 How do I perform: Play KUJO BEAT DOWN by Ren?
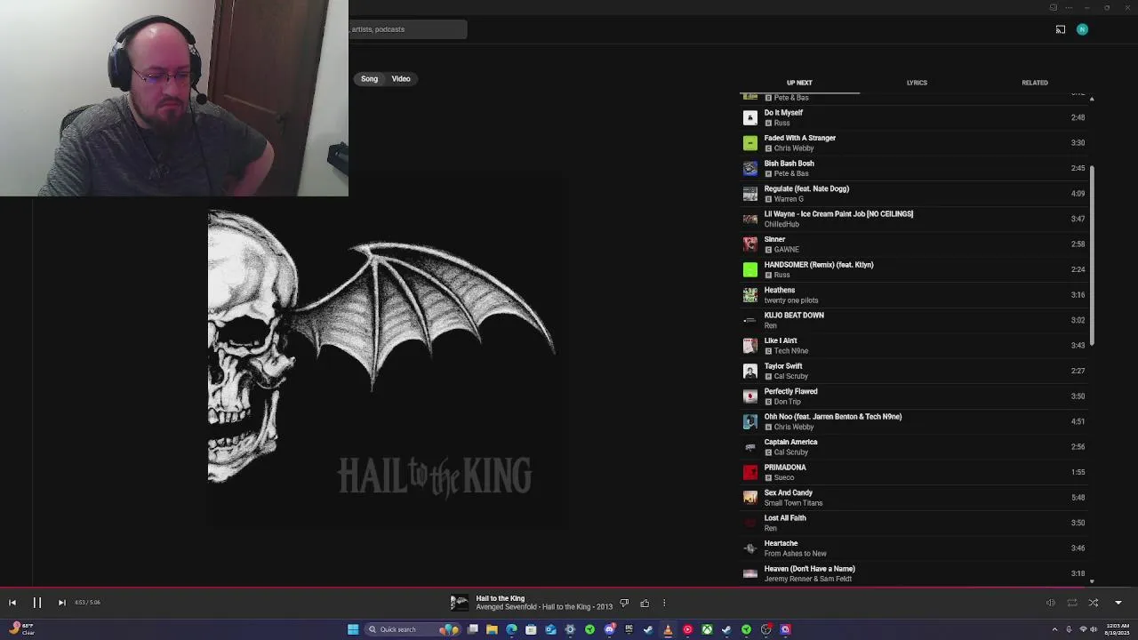(x=913, y=320)
